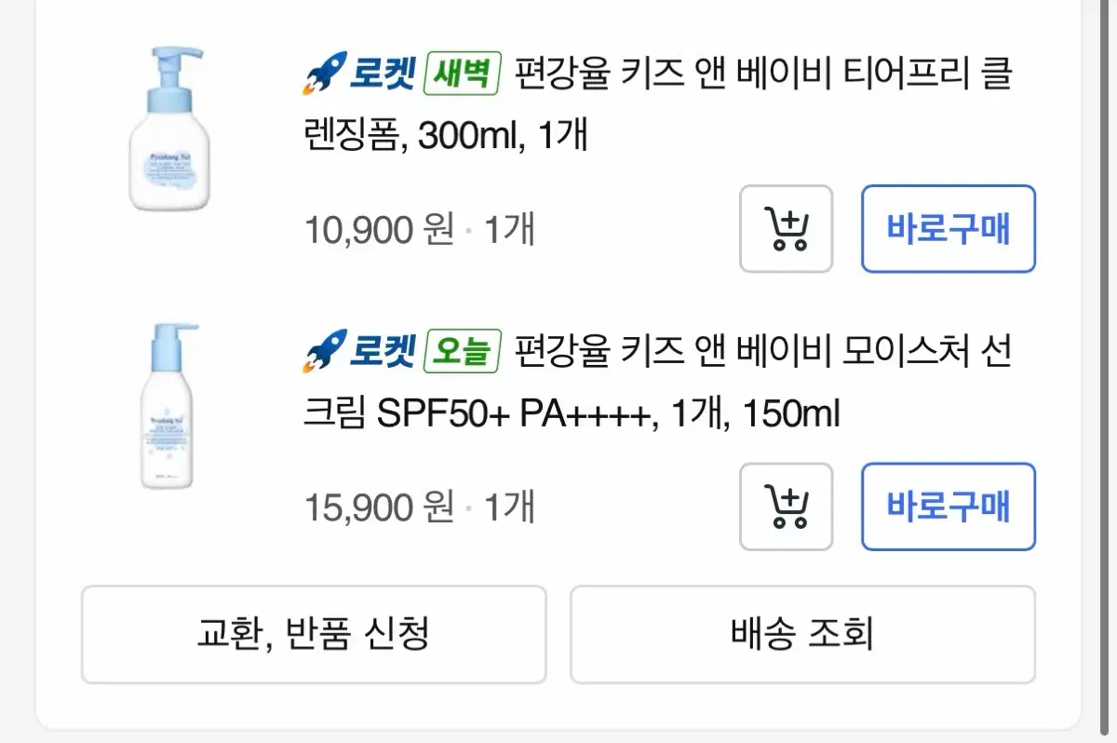Click the 10,900 원 price text
This screenshot has height=743, width=1117.
(380, 229)
